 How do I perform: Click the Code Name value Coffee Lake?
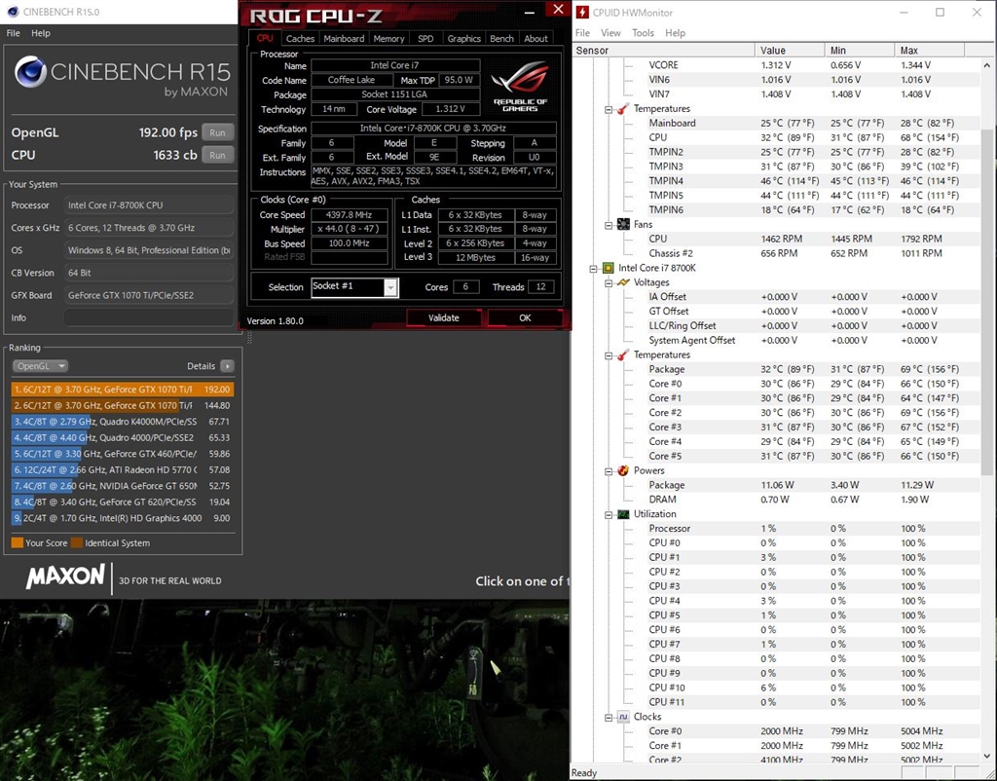pyautogui.click(x=351, y=80)
